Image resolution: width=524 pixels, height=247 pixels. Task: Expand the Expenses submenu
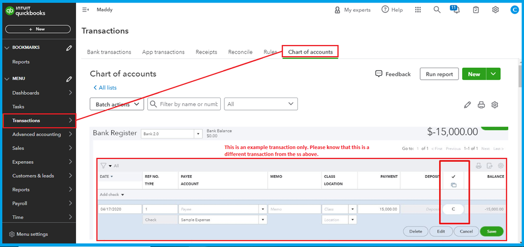coord(70,162)
